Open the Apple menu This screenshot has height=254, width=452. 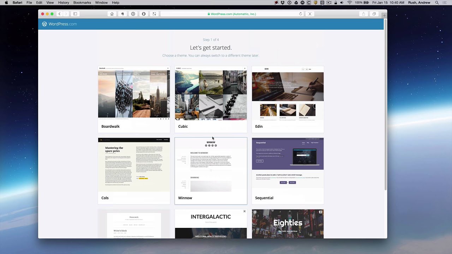point(6,2)
